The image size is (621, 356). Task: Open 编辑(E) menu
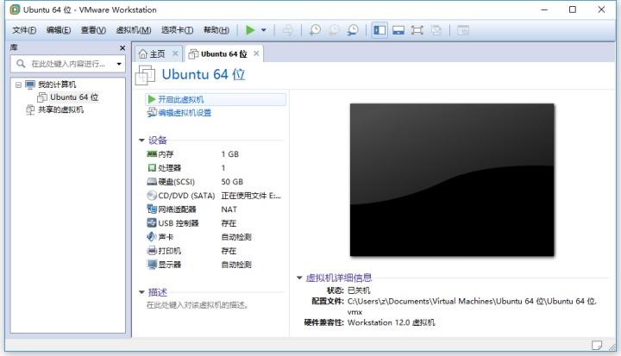tap(59, 30)
